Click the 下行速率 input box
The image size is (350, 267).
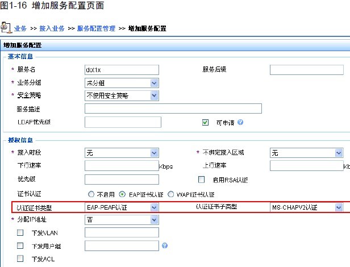(122, 166)
